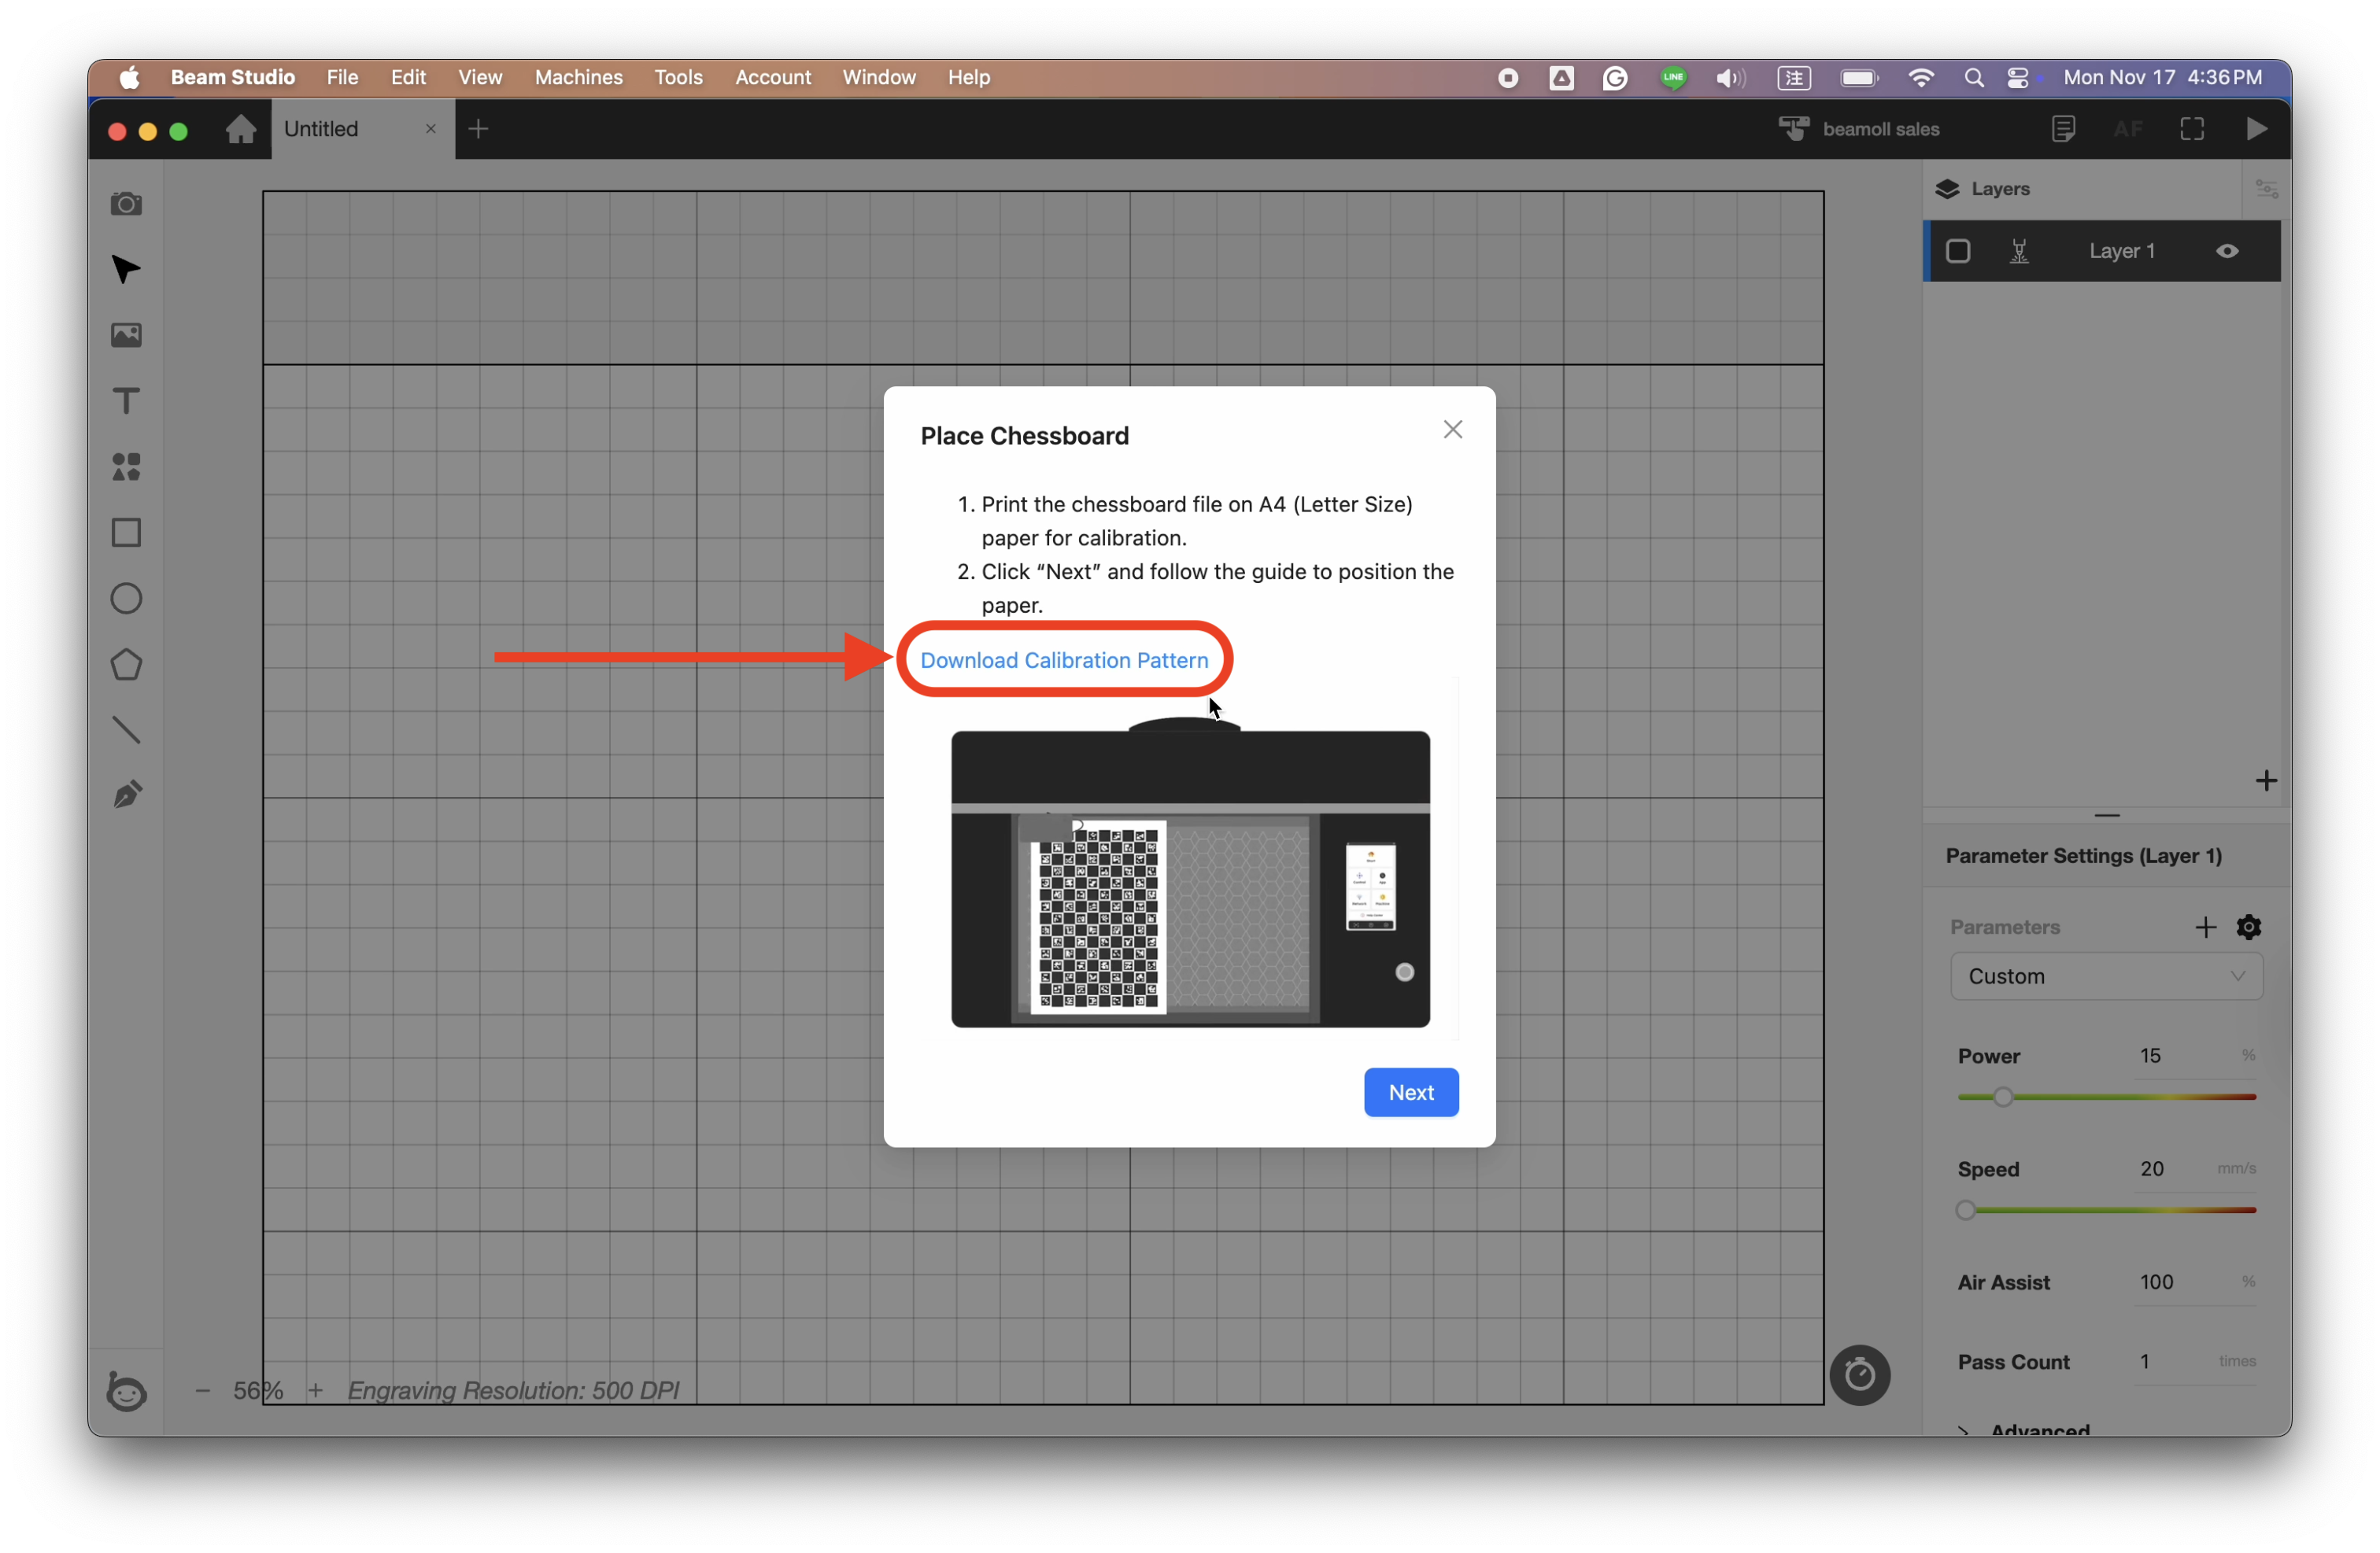Close the Place Chessboard dialog

coord(1452,430)
